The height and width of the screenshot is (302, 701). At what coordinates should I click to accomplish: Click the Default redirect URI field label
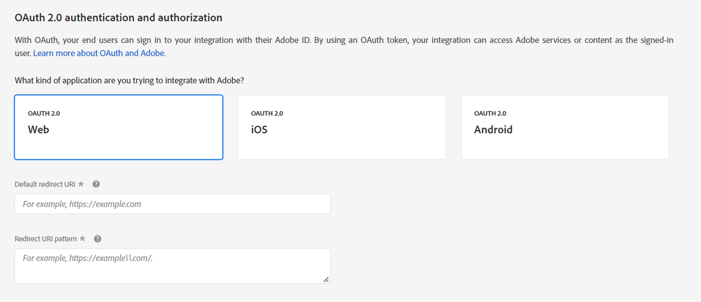point(45,184)
